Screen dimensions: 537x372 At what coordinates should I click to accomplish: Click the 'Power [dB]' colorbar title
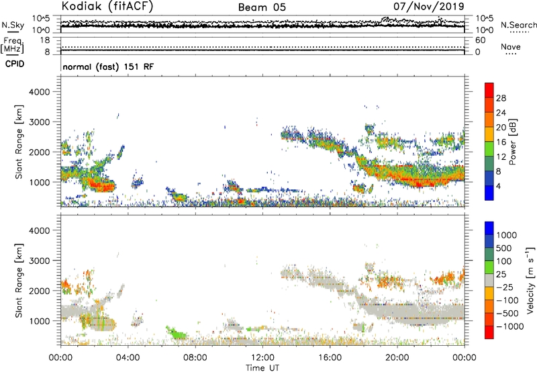tap(512, 142)
